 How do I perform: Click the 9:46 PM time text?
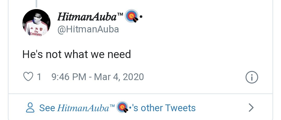coord(69,77)
